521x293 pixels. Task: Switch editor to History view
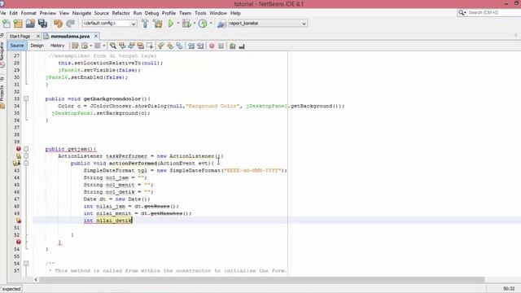tap(57, 46)
